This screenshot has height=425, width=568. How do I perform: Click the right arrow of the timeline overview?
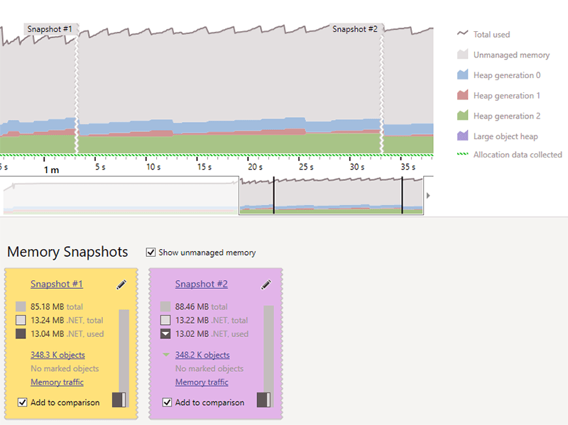pos(427,194)
